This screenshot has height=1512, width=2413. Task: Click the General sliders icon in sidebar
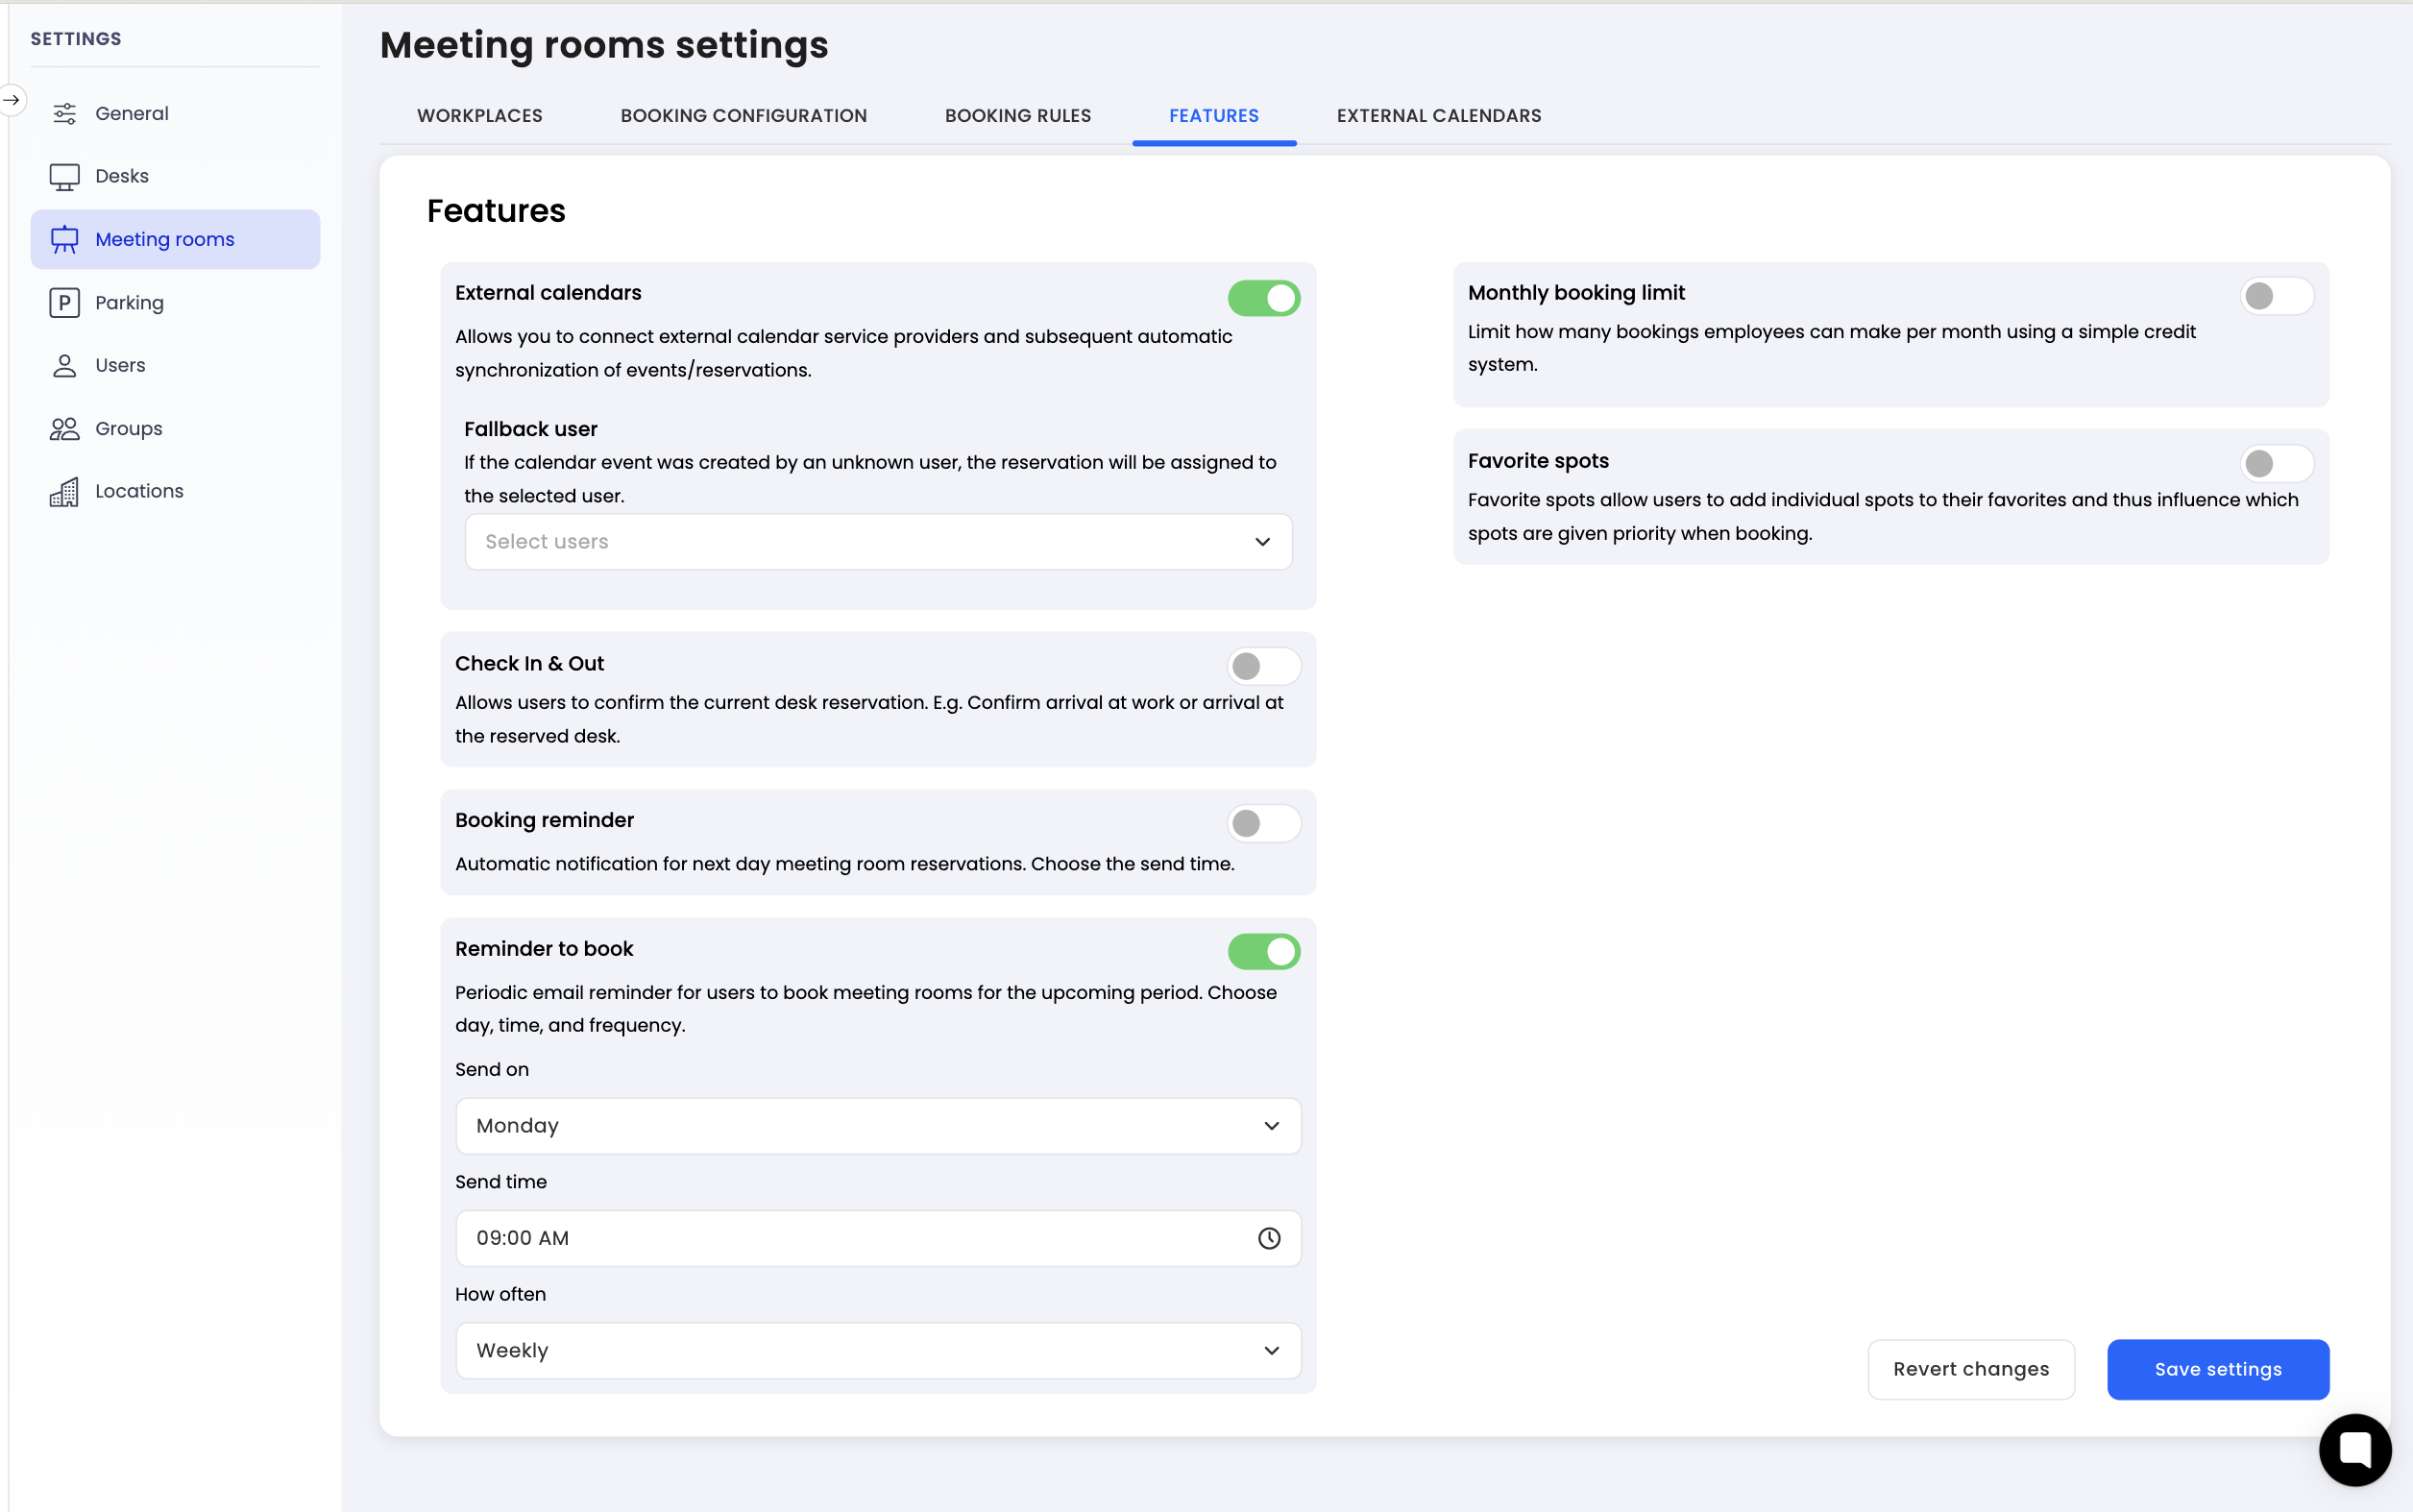64,114
